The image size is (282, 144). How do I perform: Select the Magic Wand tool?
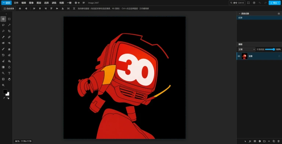(x=9, y=25)
